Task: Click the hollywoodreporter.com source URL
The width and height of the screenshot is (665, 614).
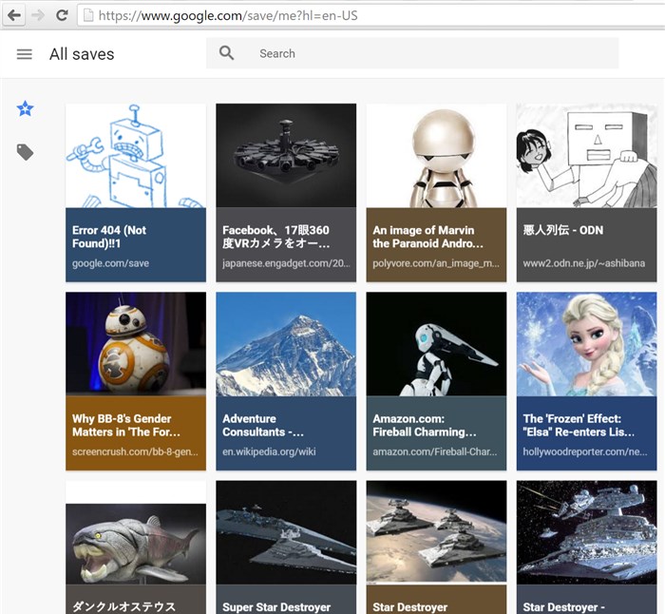Action: tap(585, 451)
